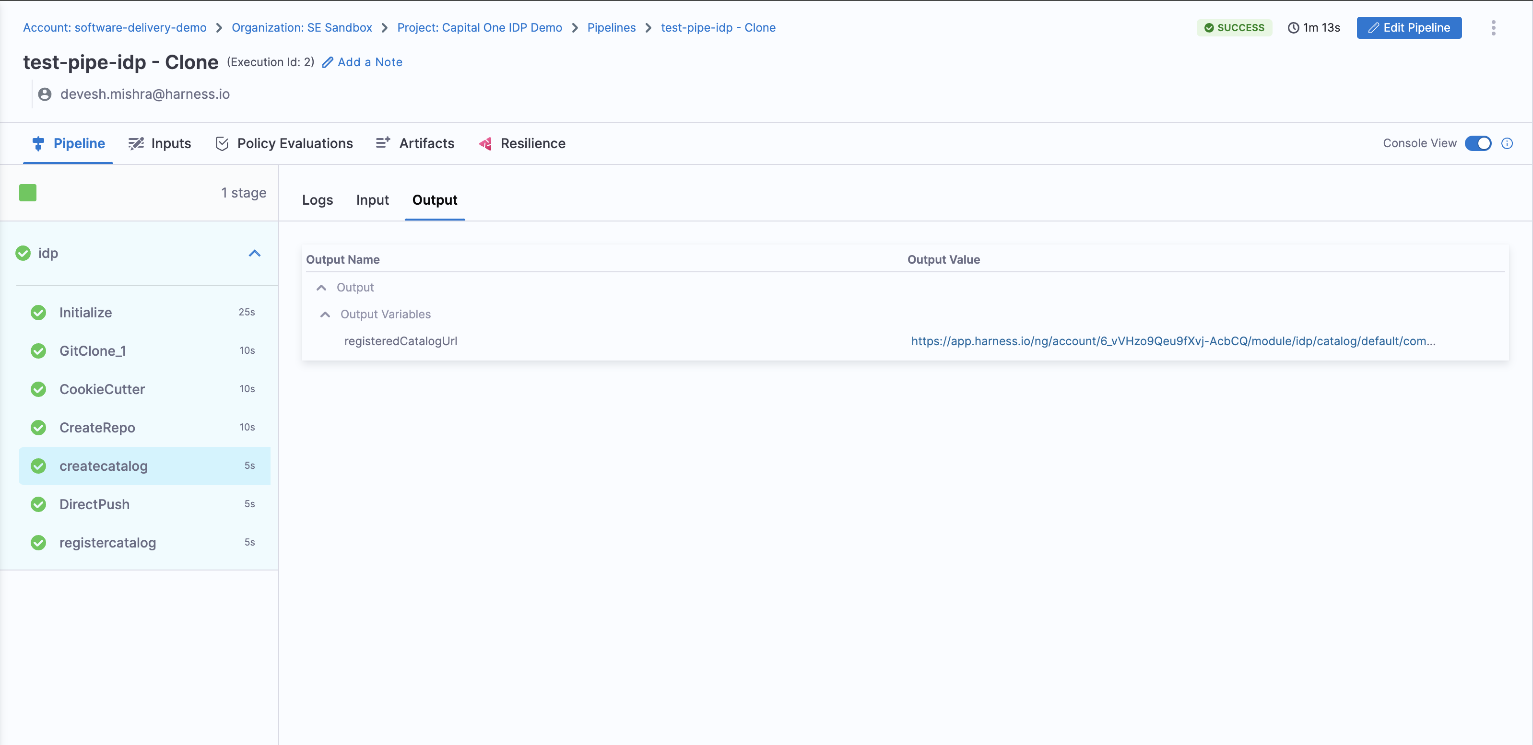Collapse the Output Variables section

pos(325,314)
